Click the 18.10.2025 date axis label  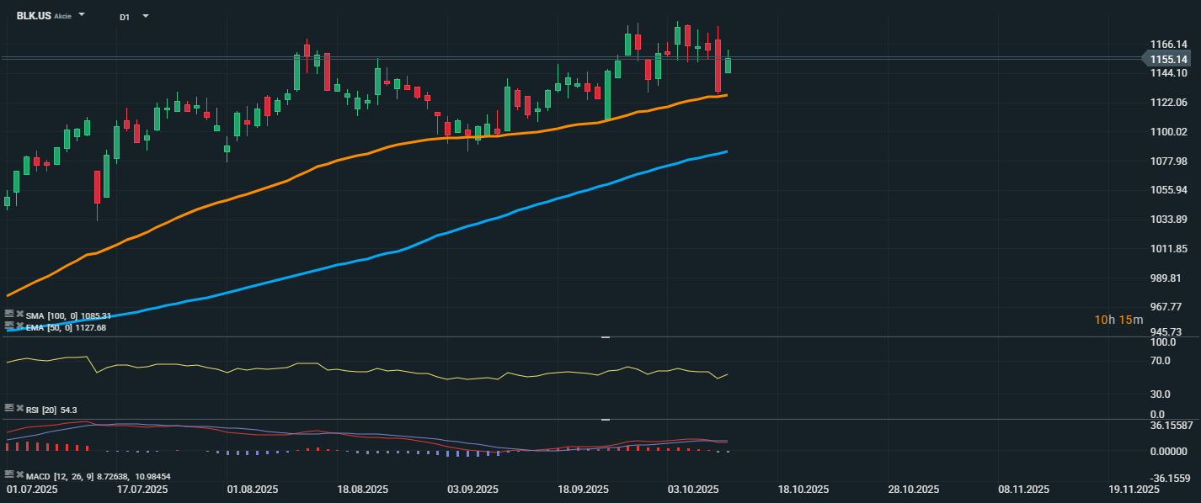coord(803,489)
